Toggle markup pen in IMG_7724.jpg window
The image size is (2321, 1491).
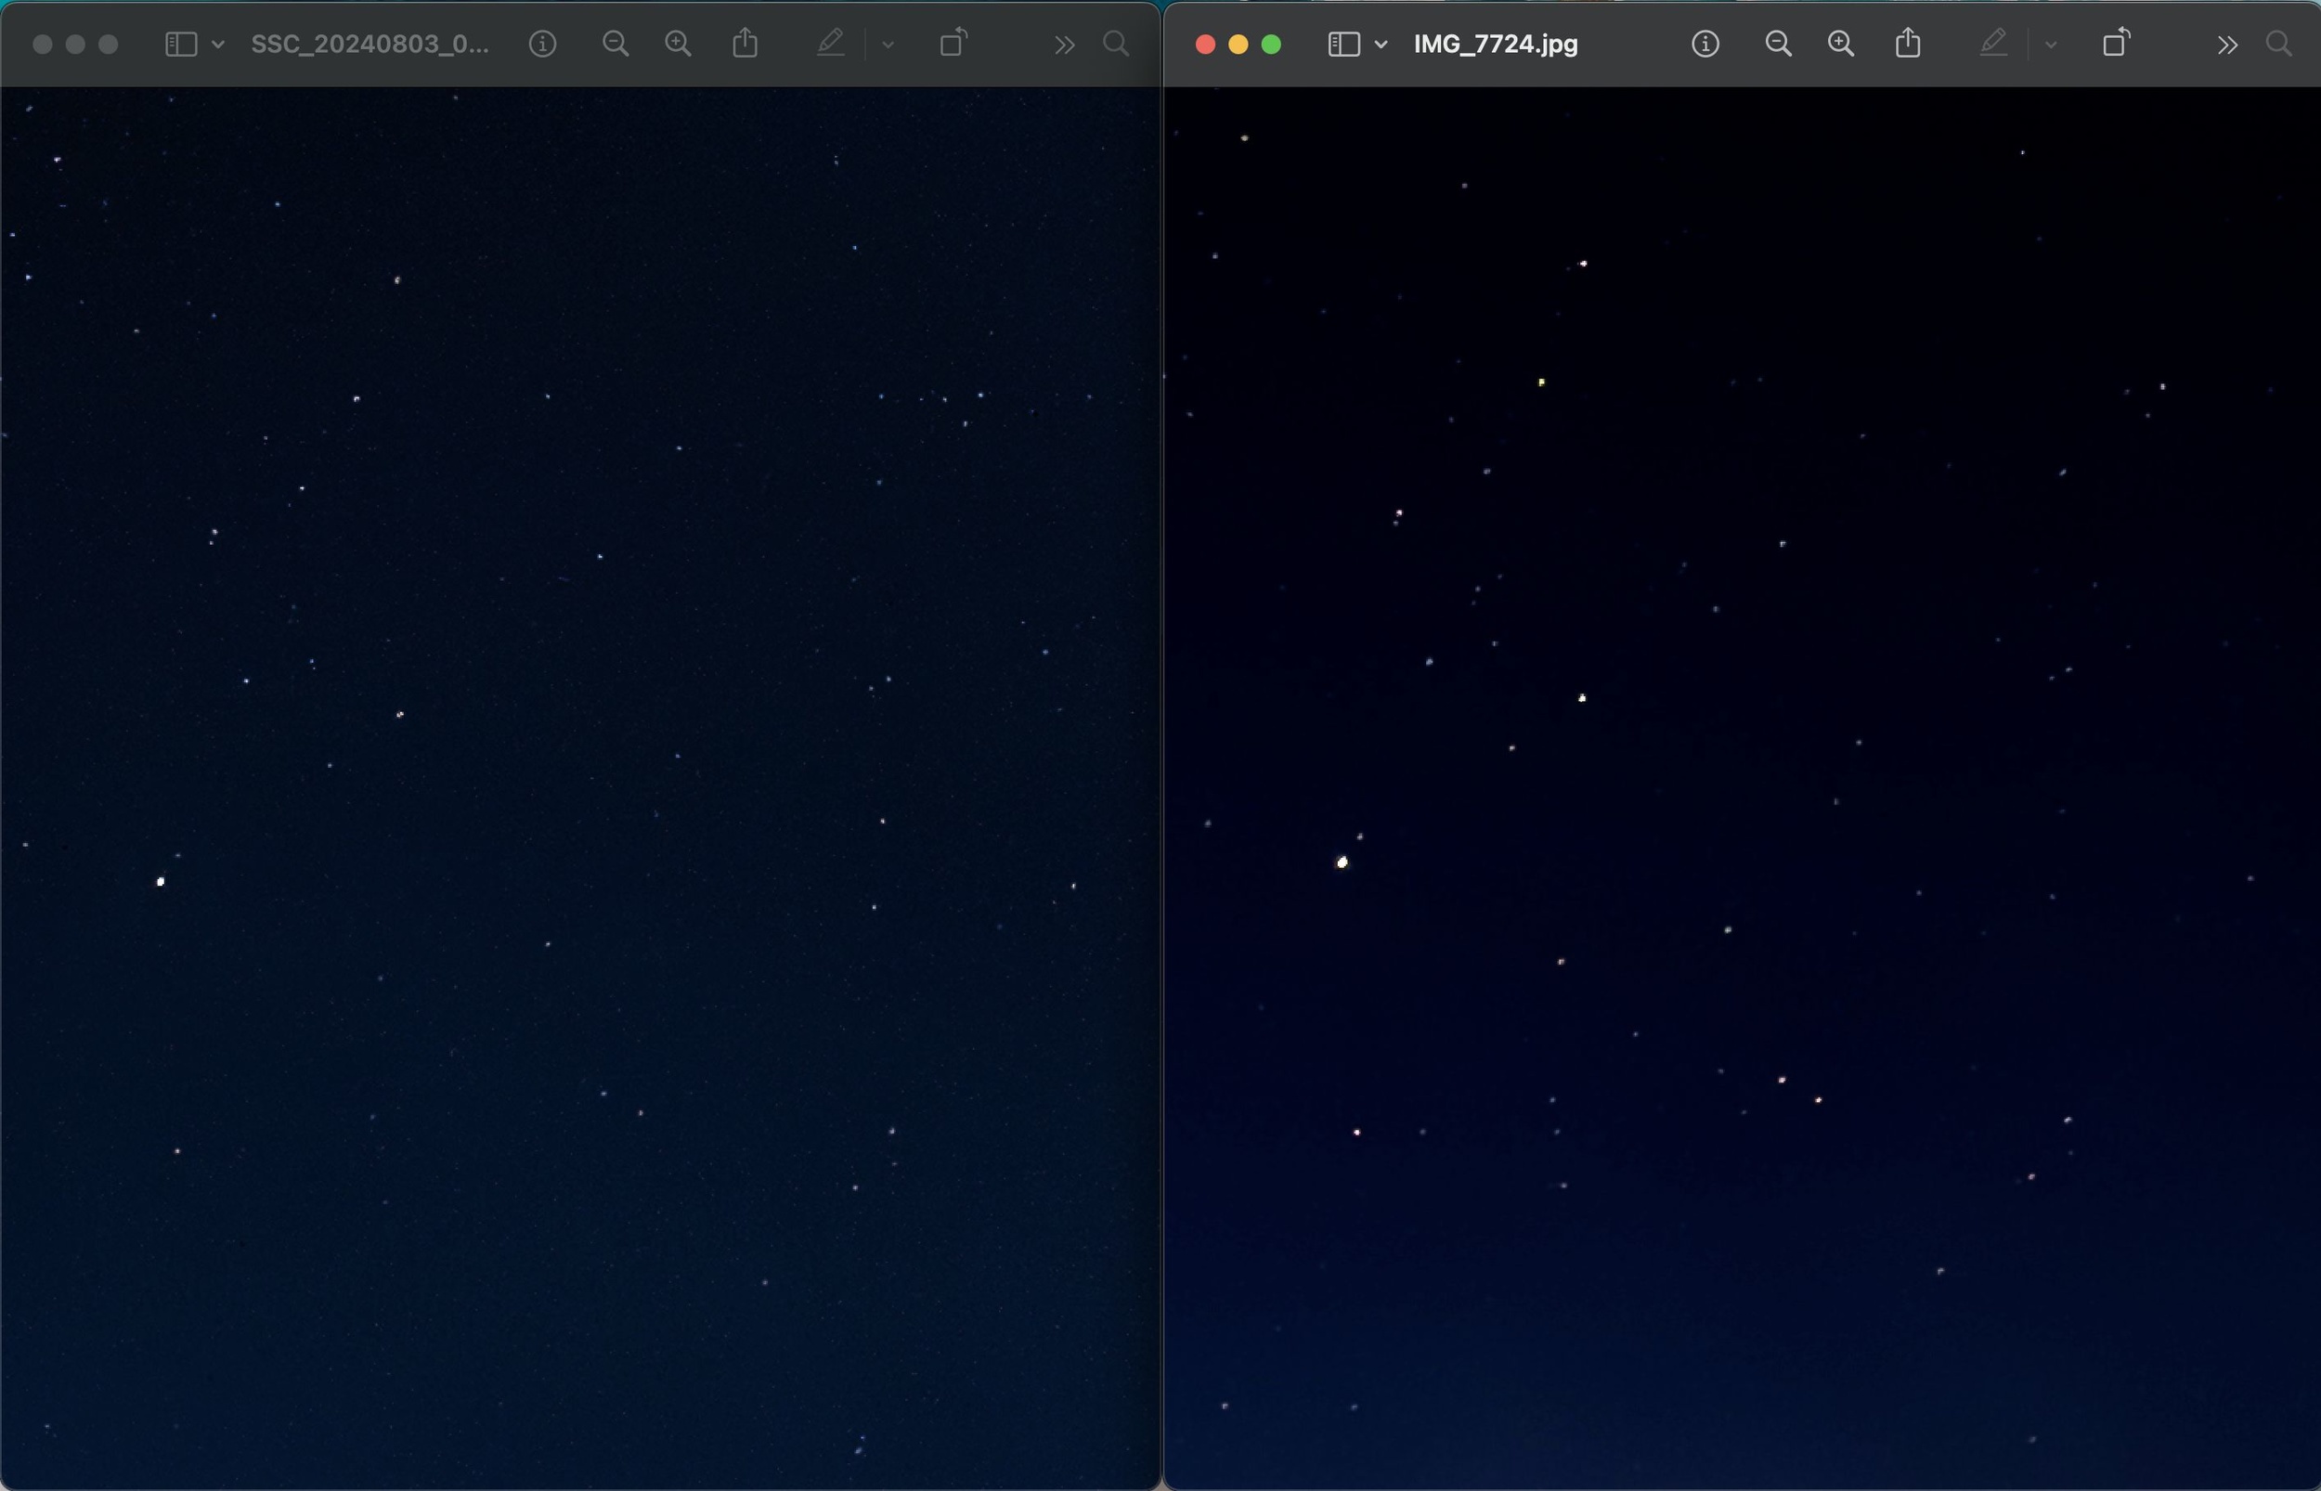pos(1993,43)
